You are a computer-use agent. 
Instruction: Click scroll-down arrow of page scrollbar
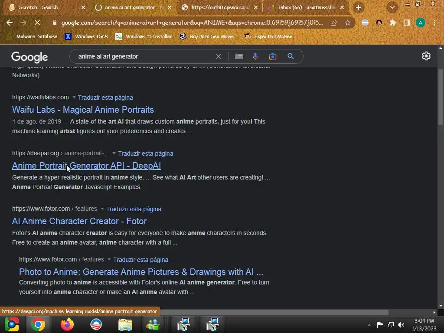click(441, 306)
